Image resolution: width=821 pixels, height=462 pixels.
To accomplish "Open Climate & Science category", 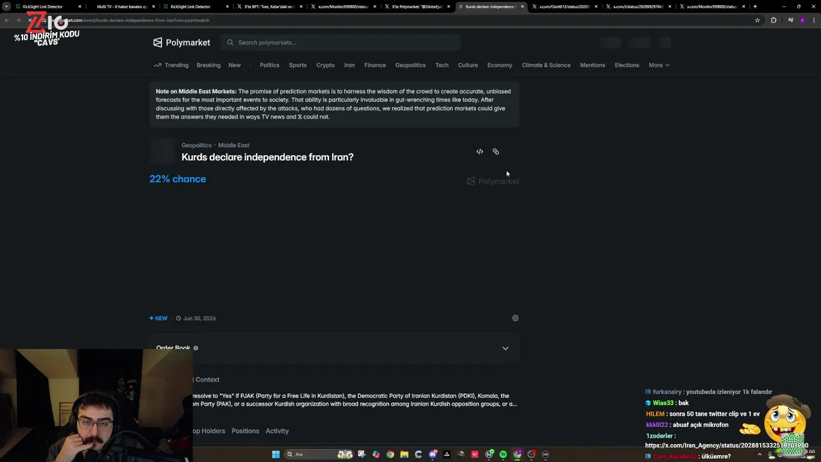I will [x=546, y=65].
